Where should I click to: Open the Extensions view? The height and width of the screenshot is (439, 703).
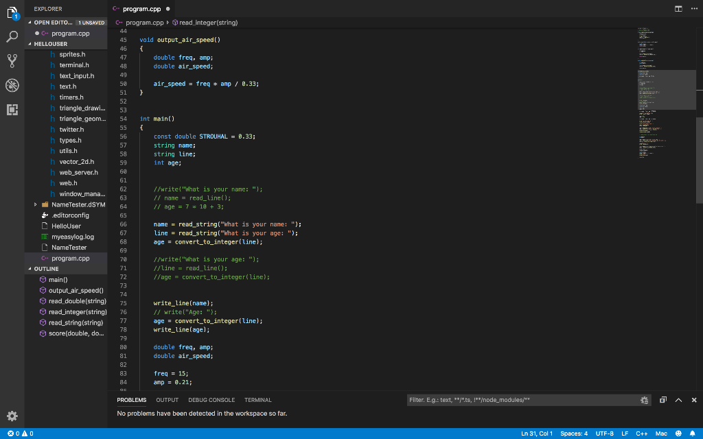[x=11, y=110]
